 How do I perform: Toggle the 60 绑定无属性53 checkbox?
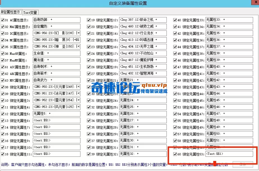point(175,154)
